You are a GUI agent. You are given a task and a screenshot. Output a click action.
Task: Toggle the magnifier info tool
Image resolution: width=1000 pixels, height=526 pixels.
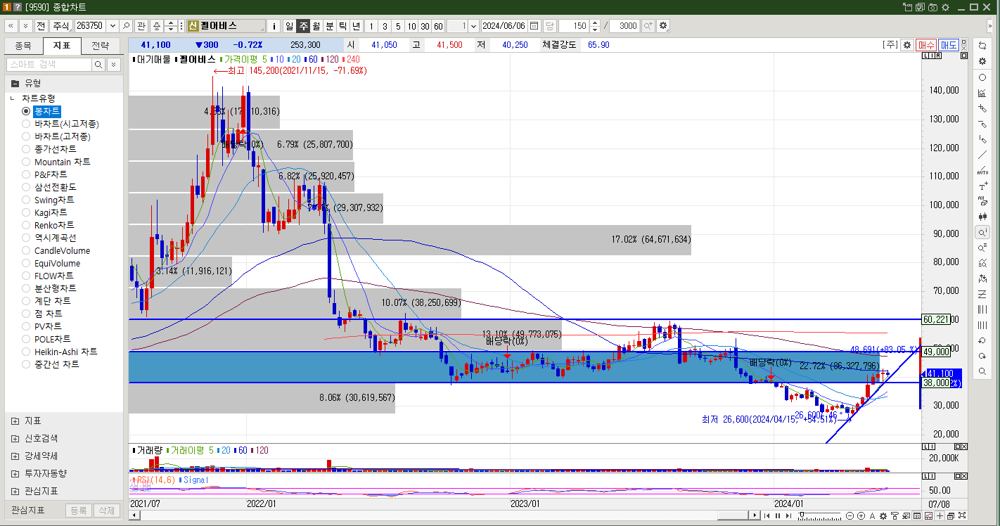click(982, 232)
